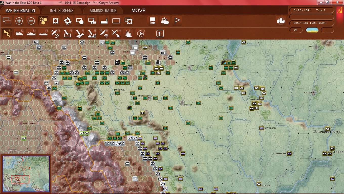Select the F4 amphibious ship icon

tap(43, 33)
